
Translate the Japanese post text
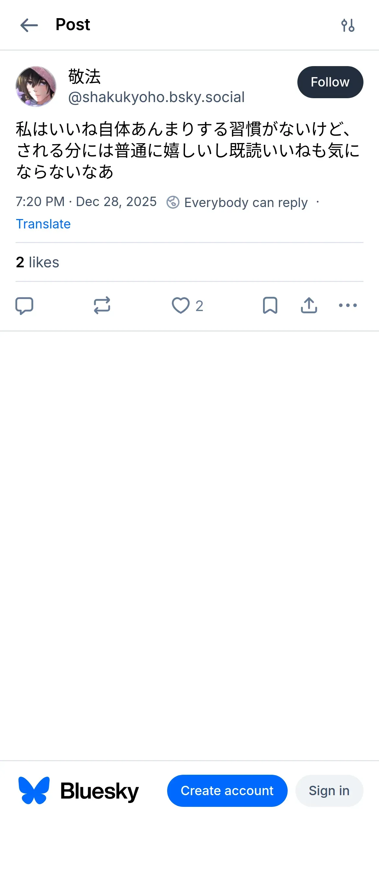pos(43,224)
